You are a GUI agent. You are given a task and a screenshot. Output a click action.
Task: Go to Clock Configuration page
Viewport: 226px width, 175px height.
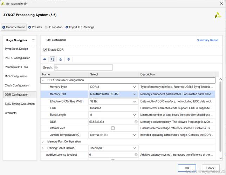pos(17,85)
